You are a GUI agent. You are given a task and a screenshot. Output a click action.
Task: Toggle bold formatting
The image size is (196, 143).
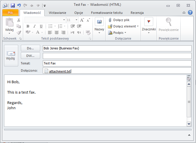pos(28,26)
